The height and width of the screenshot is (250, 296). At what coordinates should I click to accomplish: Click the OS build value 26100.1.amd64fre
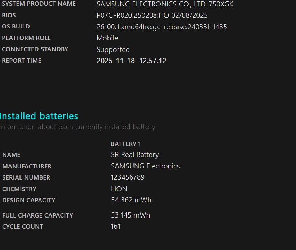coord(162,27)
